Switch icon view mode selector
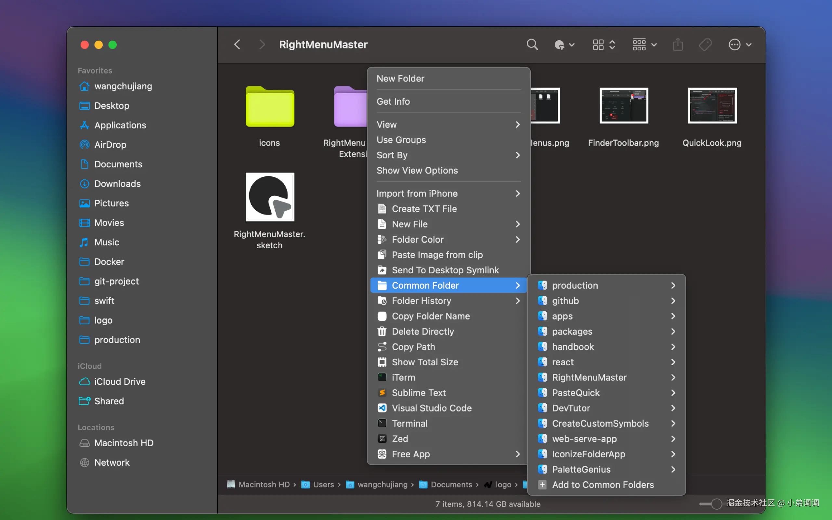This screenshot has width=832, height=520. pos(604,45)
